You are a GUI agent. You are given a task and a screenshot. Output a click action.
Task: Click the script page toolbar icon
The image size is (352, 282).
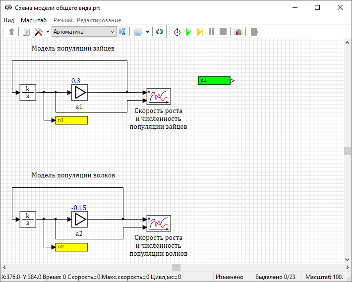click(x=26, y=32)
